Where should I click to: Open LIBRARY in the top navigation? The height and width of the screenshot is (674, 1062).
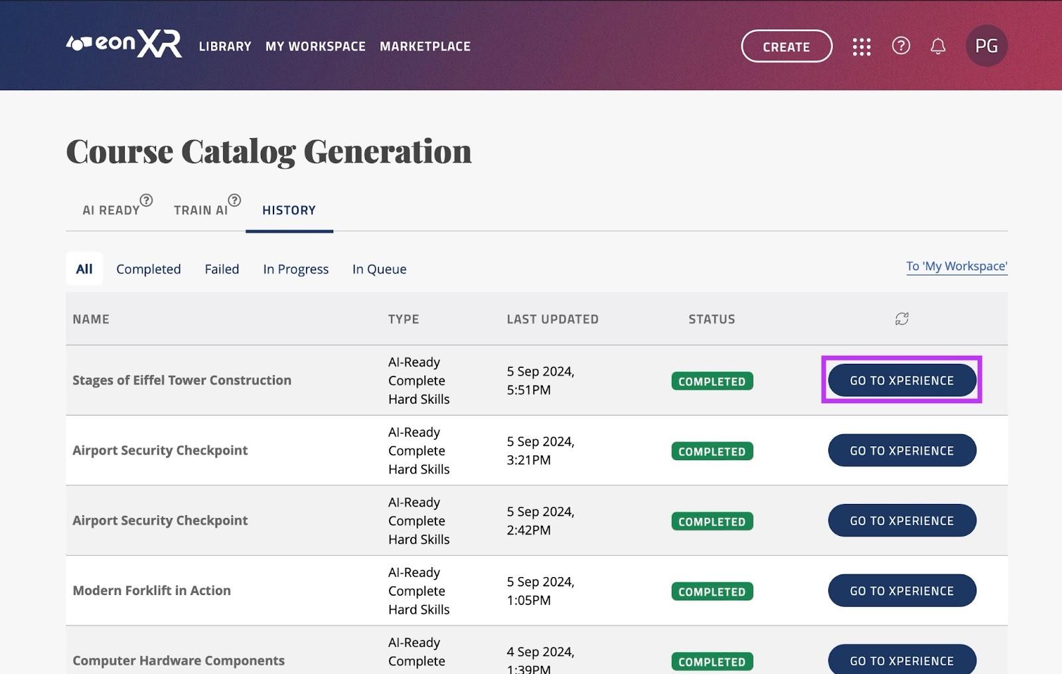click(x=225, y=46)
